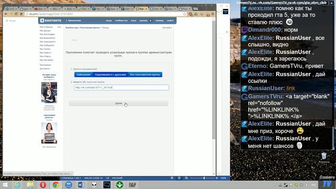Click 'Настройки' link in app header
336x189 pixels.
(167, 28)
